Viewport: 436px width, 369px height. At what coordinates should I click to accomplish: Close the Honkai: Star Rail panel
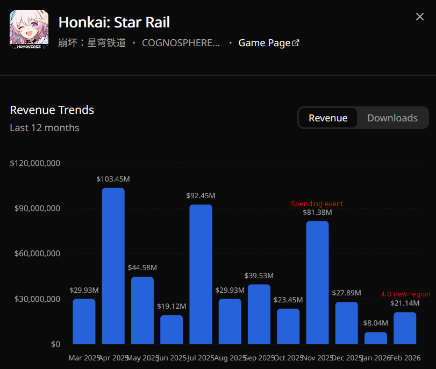(x=419, y=17)
